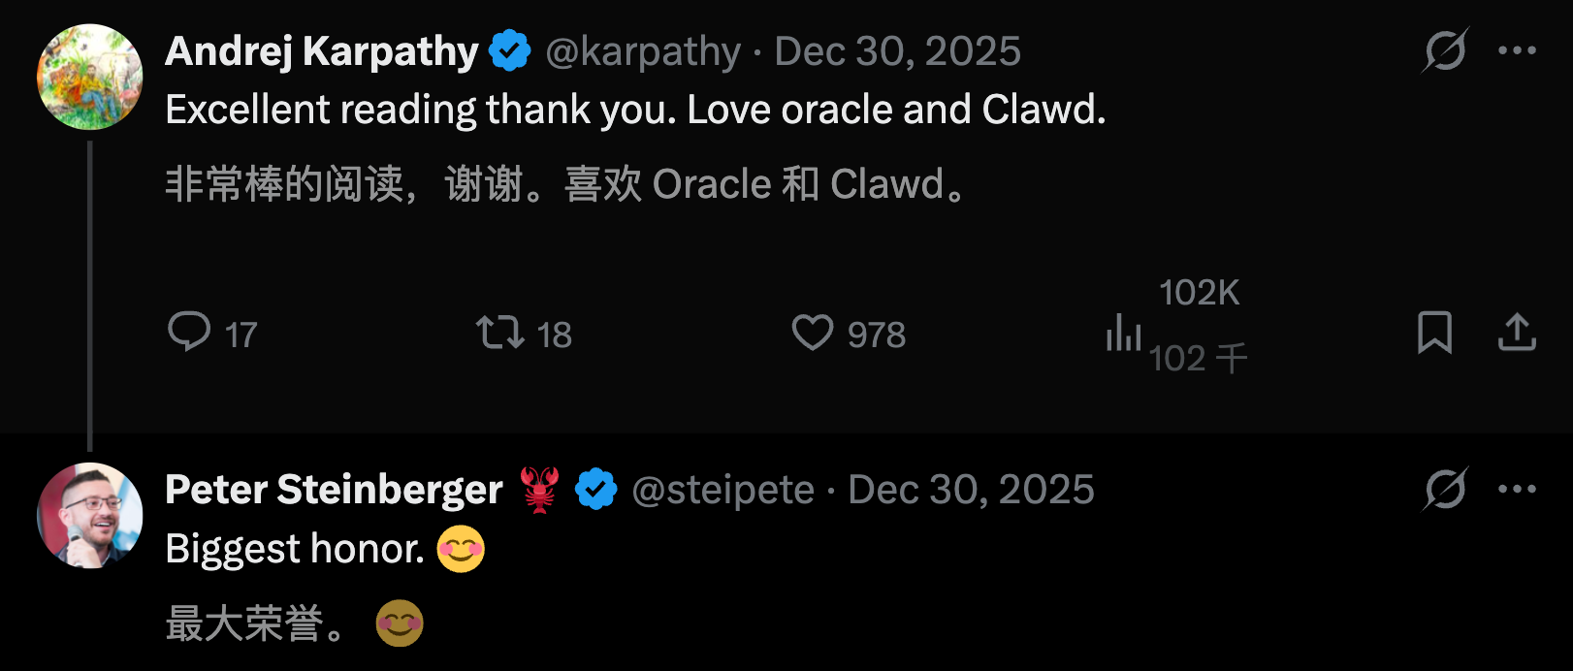Open the @karpathy handle link
1573x671 pixels.
pos(643,51)
